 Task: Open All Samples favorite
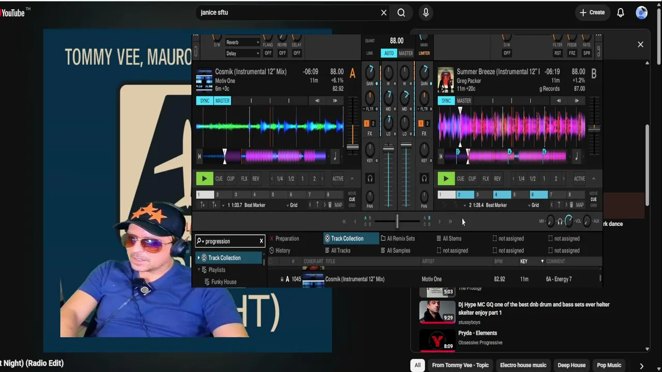tap(395, 251)
